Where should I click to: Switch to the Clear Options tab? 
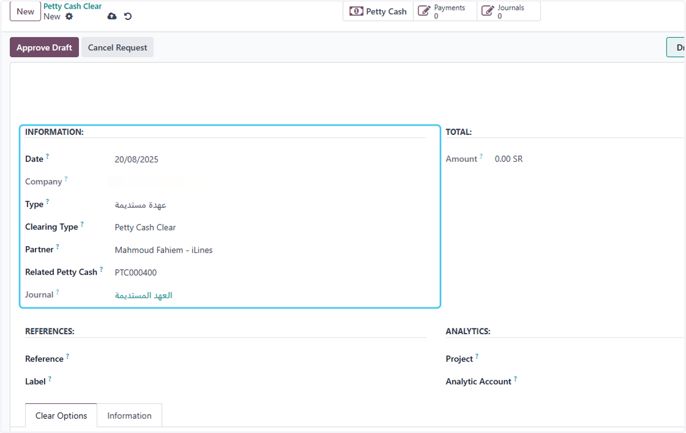coord(61,415)
